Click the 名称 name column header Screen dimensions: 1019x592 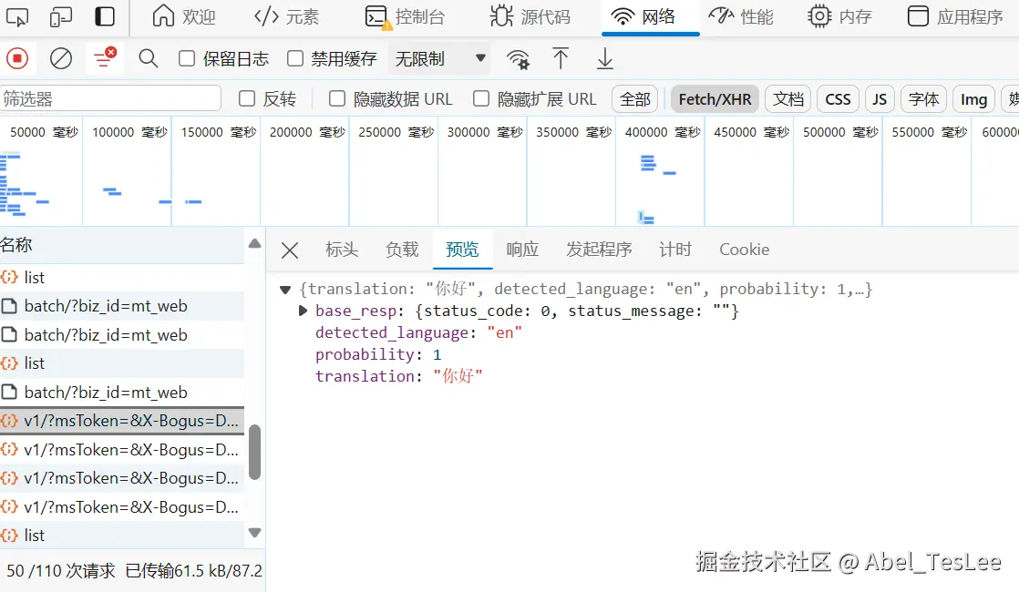pyautogui.click(x=122, y=245)
